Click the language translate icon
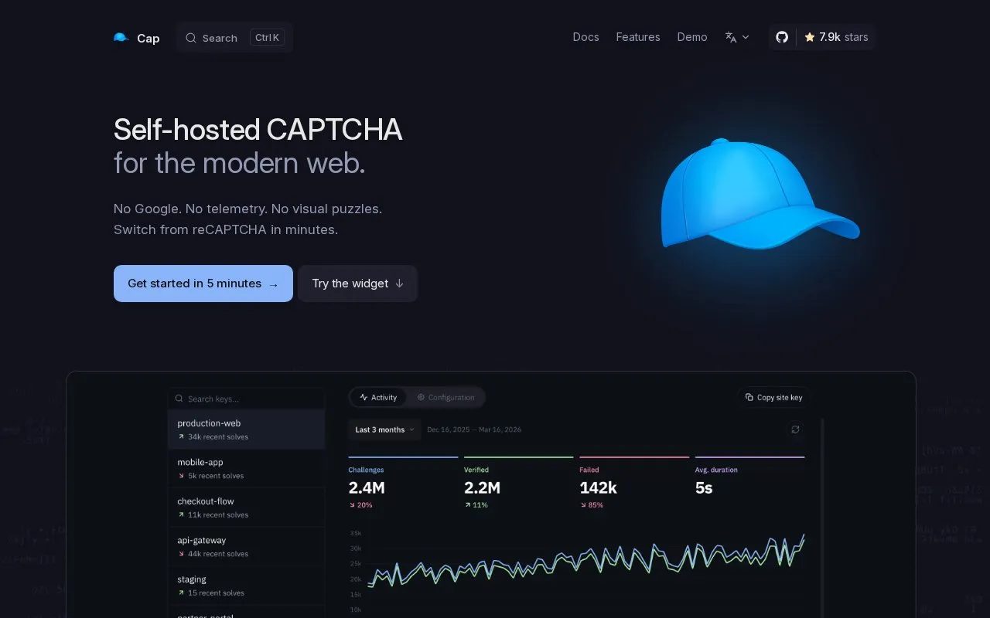 click(x=731, y=37)
